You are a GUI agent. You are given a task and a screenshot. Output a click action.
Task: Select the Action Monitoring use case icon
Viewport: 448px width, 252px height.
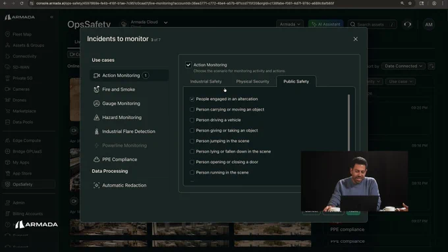click(x=97, y=76)
